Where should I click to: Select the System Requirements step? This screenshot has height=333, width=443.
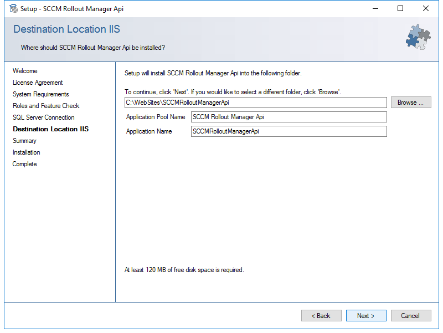40,94
